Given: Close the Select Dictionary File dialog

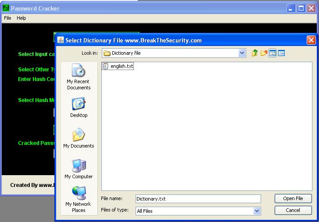Looking at the screenshot, I should click(311, 40).
